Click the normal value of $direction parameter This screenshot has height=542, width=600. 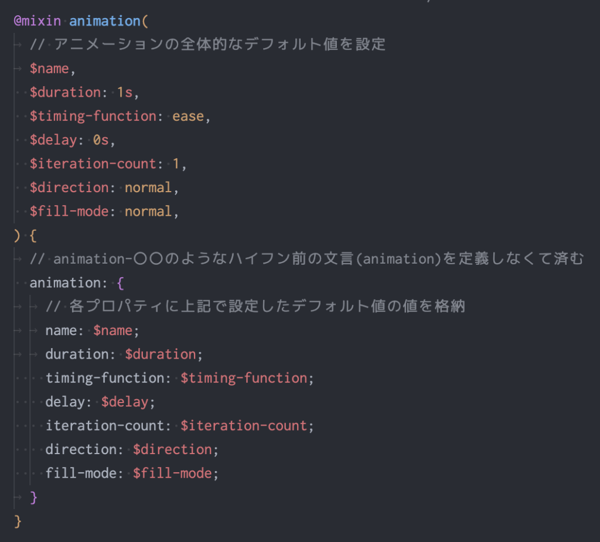click(x=148, y=188)
